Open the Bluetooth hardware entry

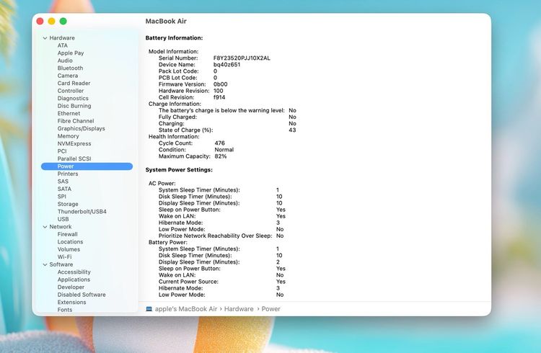70,68
